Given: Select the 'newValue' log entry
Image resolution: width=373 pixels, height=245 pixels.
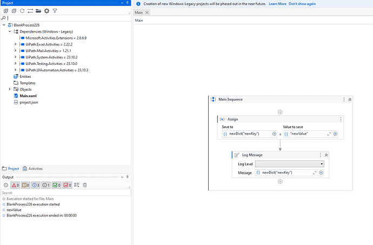Looking at the screenshot, I should 14,210.
